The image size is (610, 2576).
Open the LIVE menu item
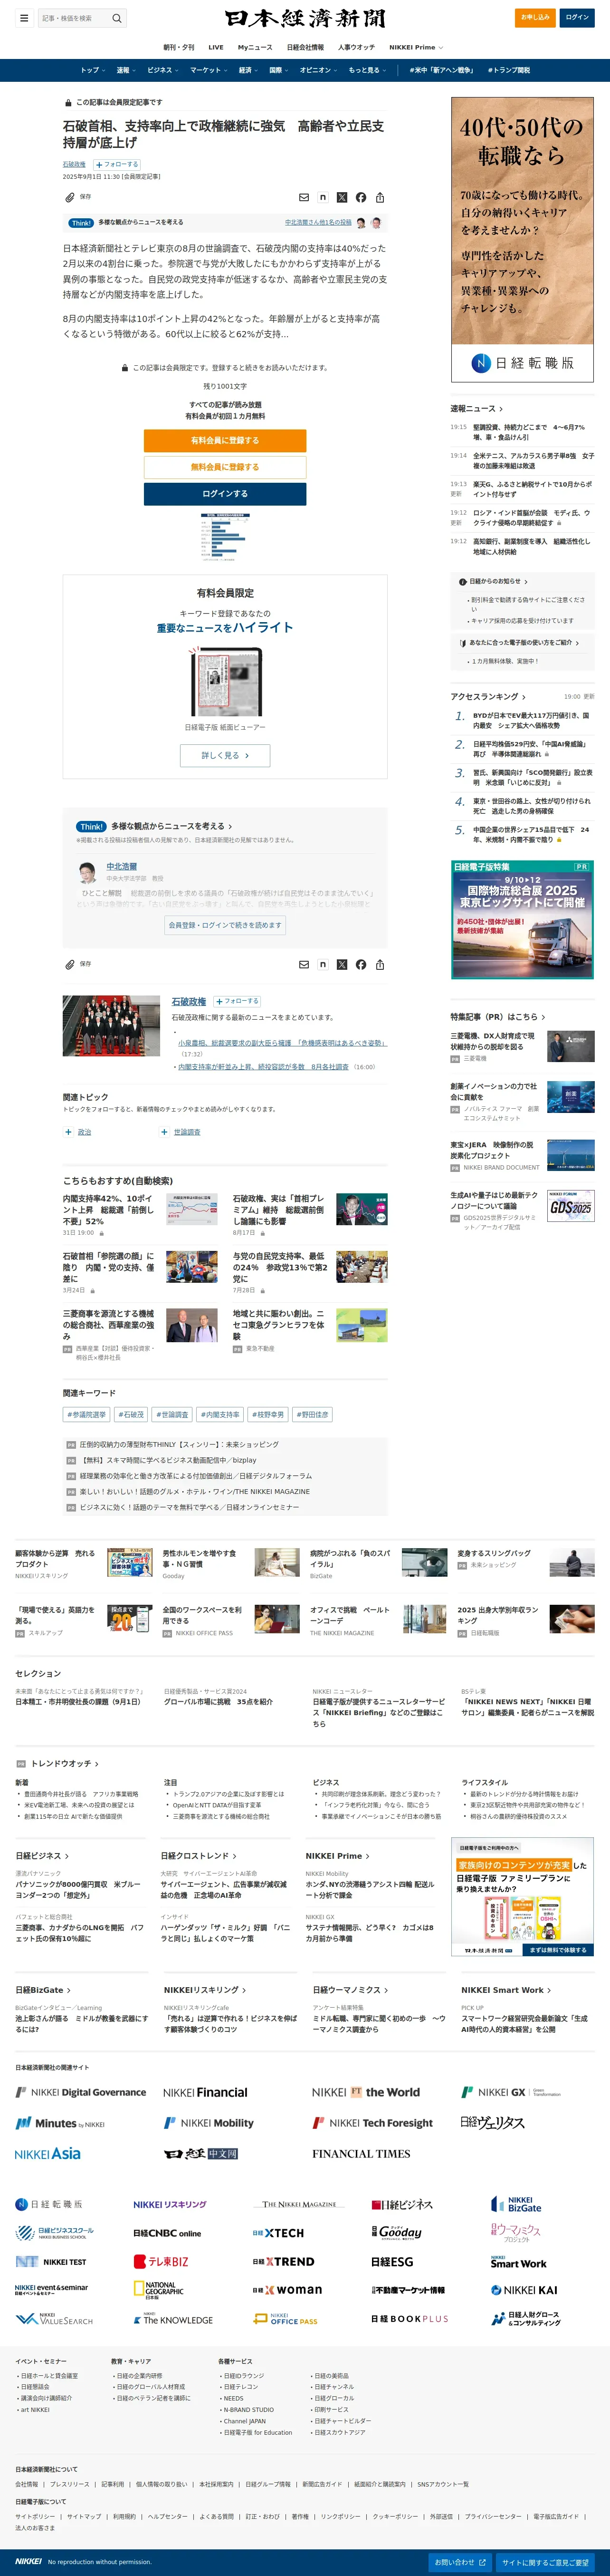[x=216, y=47]
